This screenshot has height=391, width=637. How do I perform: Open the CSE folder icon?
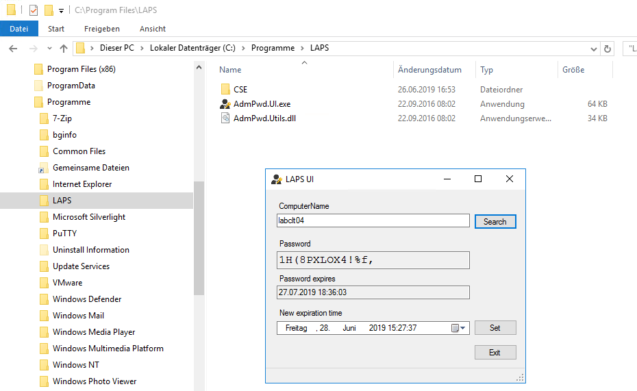click(225, 90)
